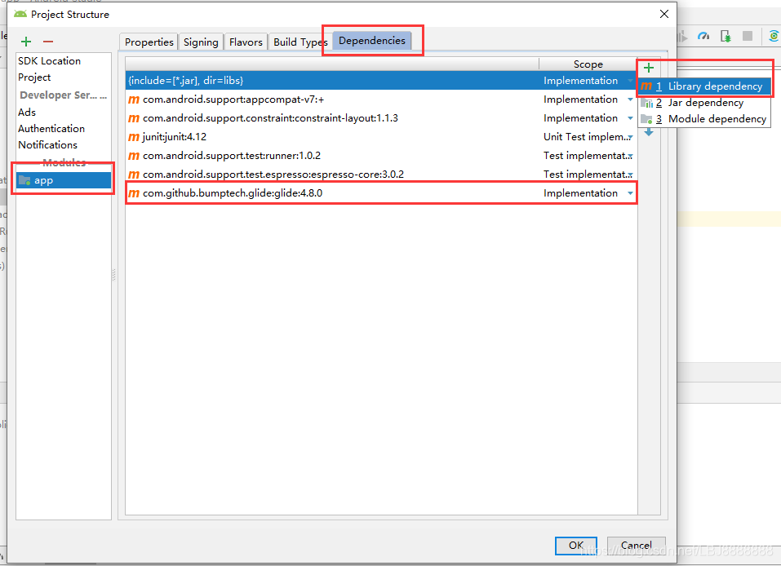
Task: Open scope dropdown for junit dependency
Action: click(630, 137)
